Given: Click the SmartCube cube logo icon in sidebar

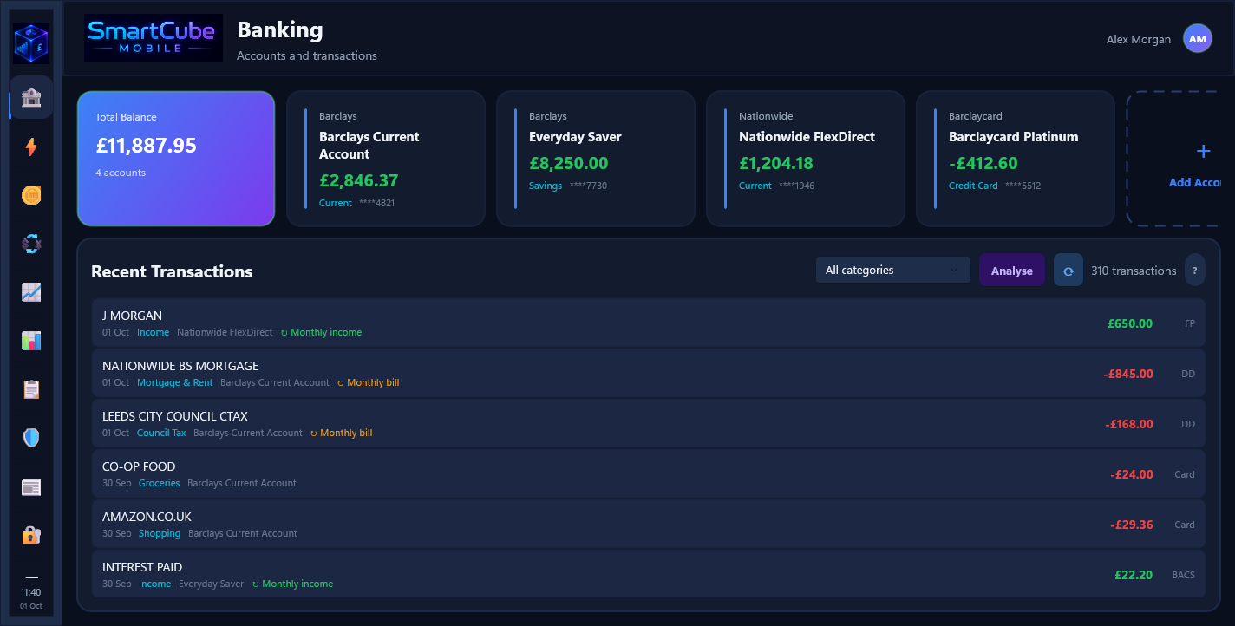Looking at the screenshot, I should (31, 42).
